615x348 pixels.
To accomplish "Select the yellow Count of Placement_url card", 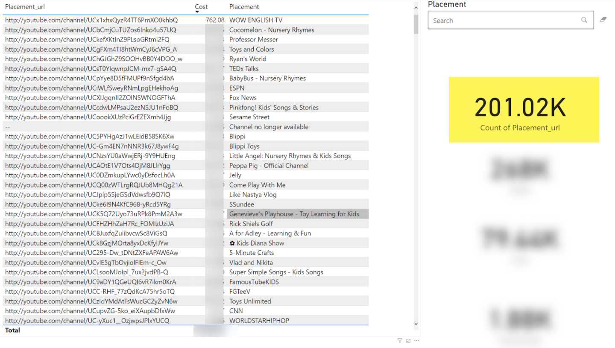I will [x=524, y=109].
